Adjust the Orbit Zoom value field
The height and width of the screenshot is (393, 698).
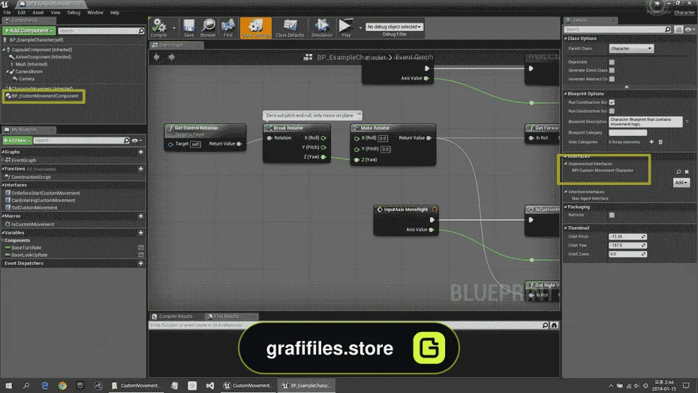point(627,254)
